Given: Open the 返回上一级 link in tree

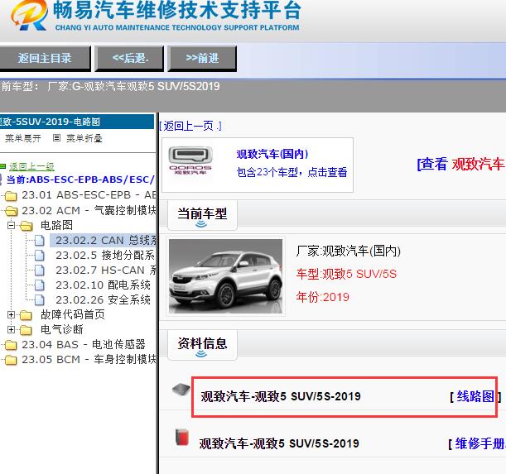Looking at the screenshot, I should (31, 166).
